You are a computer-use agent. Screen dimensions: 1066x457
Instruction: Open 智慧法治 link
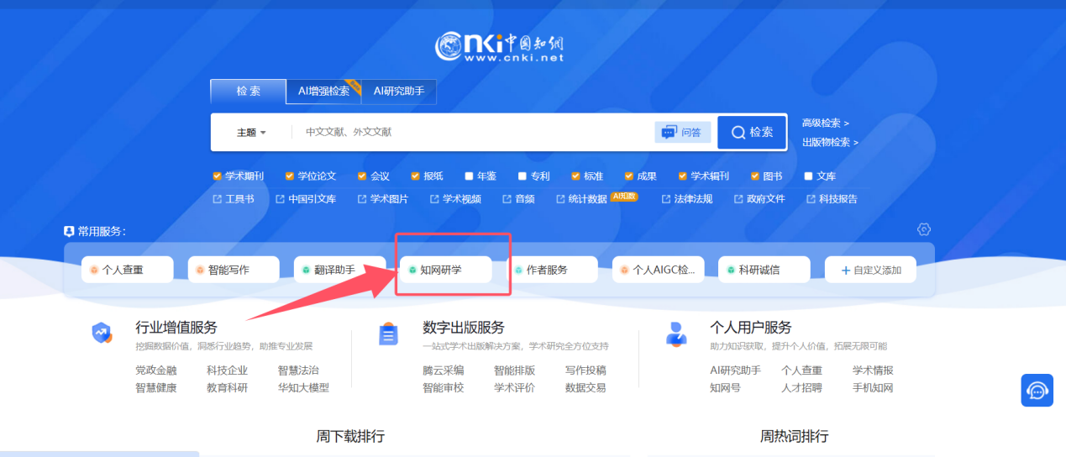[298, 370]
